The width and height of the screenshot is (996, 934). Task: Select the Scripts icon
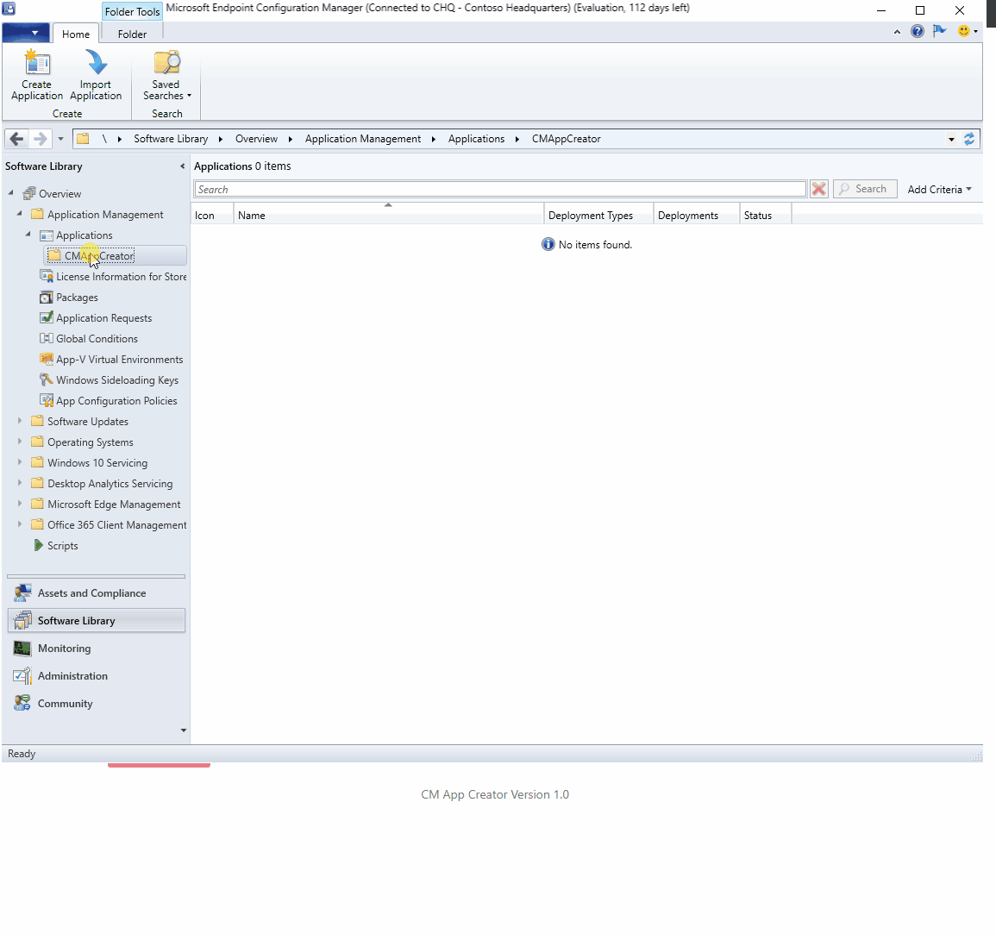[38, 545]
